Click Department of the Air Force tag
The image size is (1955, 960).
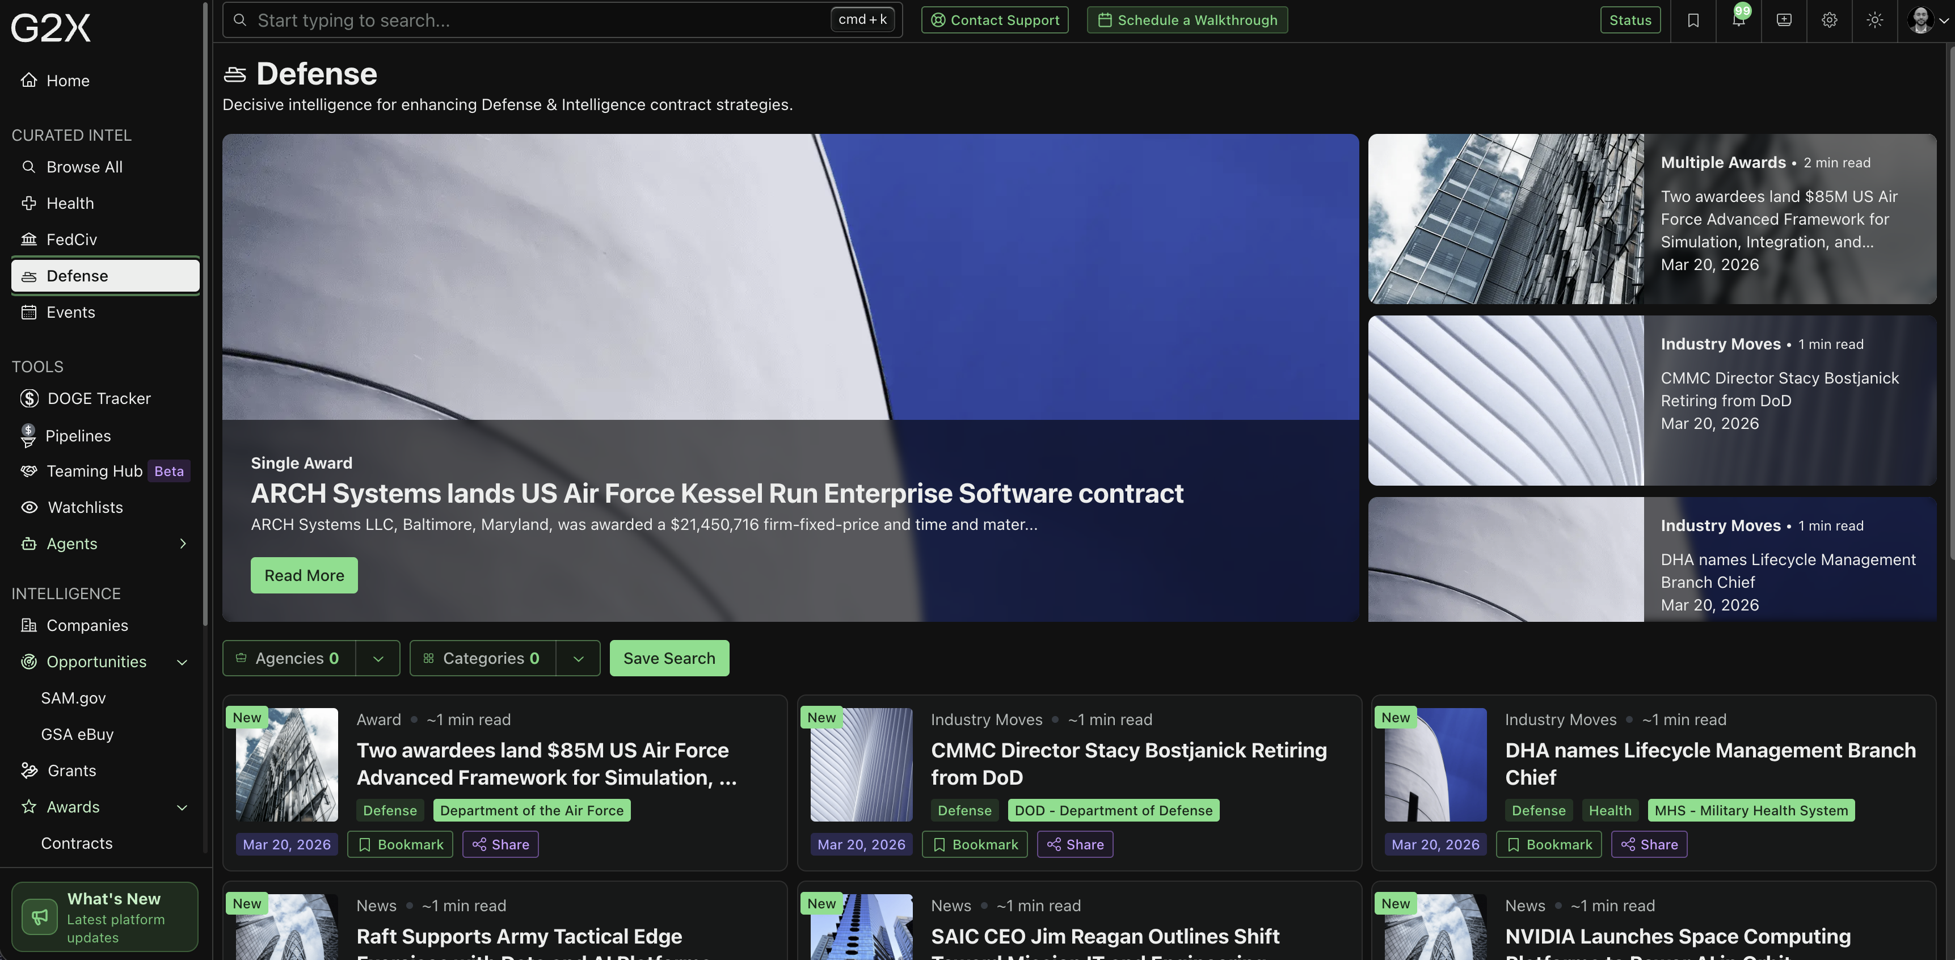[x=532, y=811]
